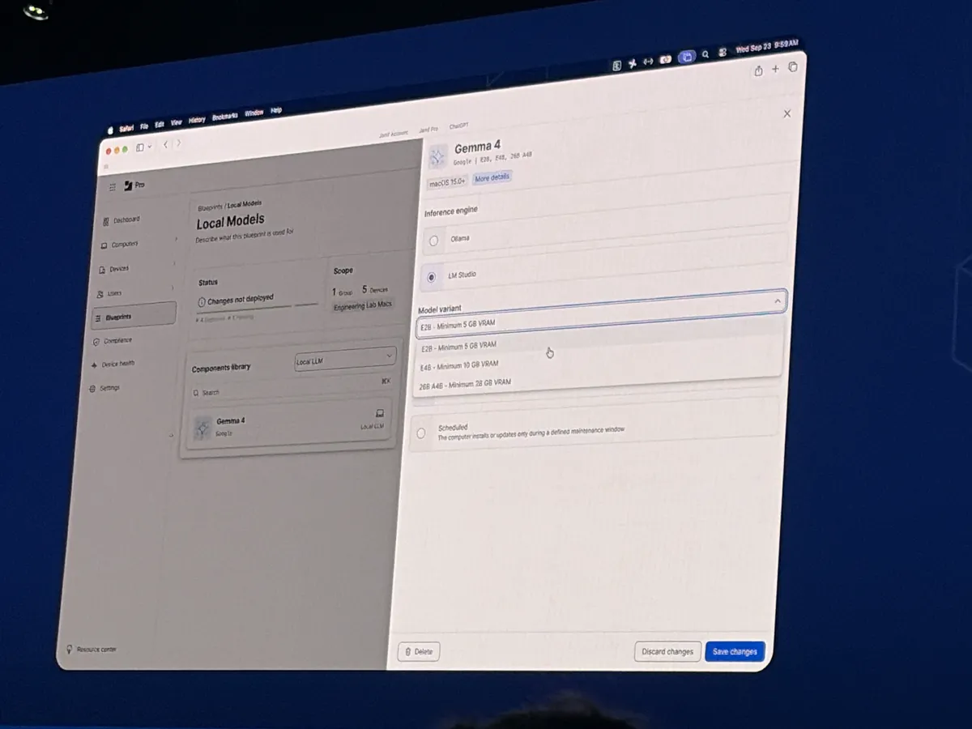The height and width of the screenshot is (729, 972).
Task: Click the Safari share icon
Action: [758, 70]
